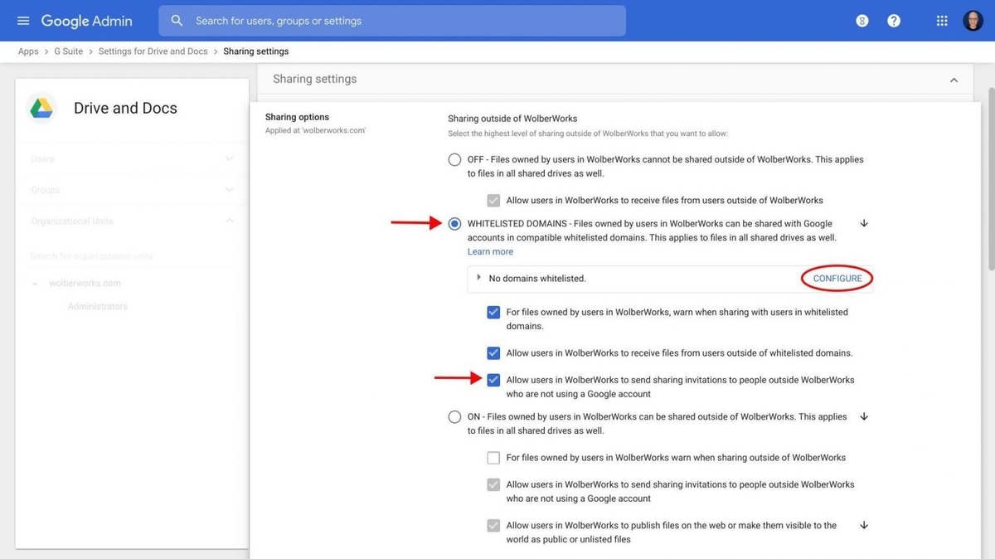Disable sharing invitations to non-Google accounts
This screenshot has height=559, width=995.
[x=493, y=380]
